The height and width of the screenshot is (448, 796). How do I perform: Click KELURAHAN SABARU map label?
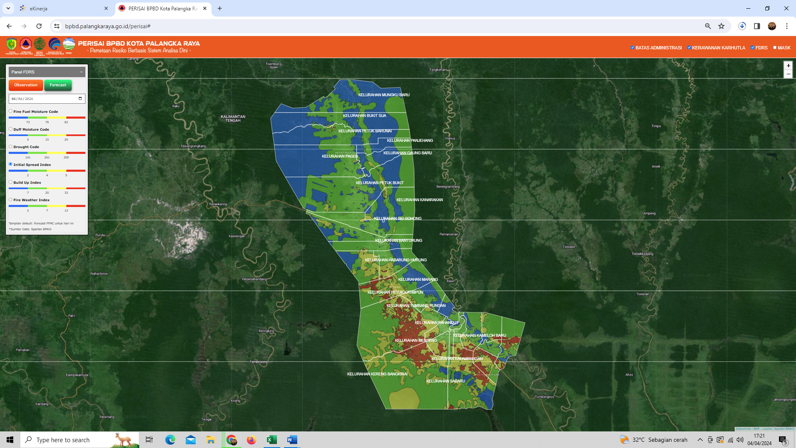(446, 381)
